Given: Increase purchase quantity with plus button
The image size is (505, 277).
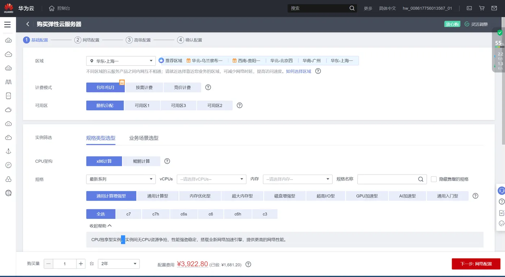Looking at the screenshot, I should point(81,264).
